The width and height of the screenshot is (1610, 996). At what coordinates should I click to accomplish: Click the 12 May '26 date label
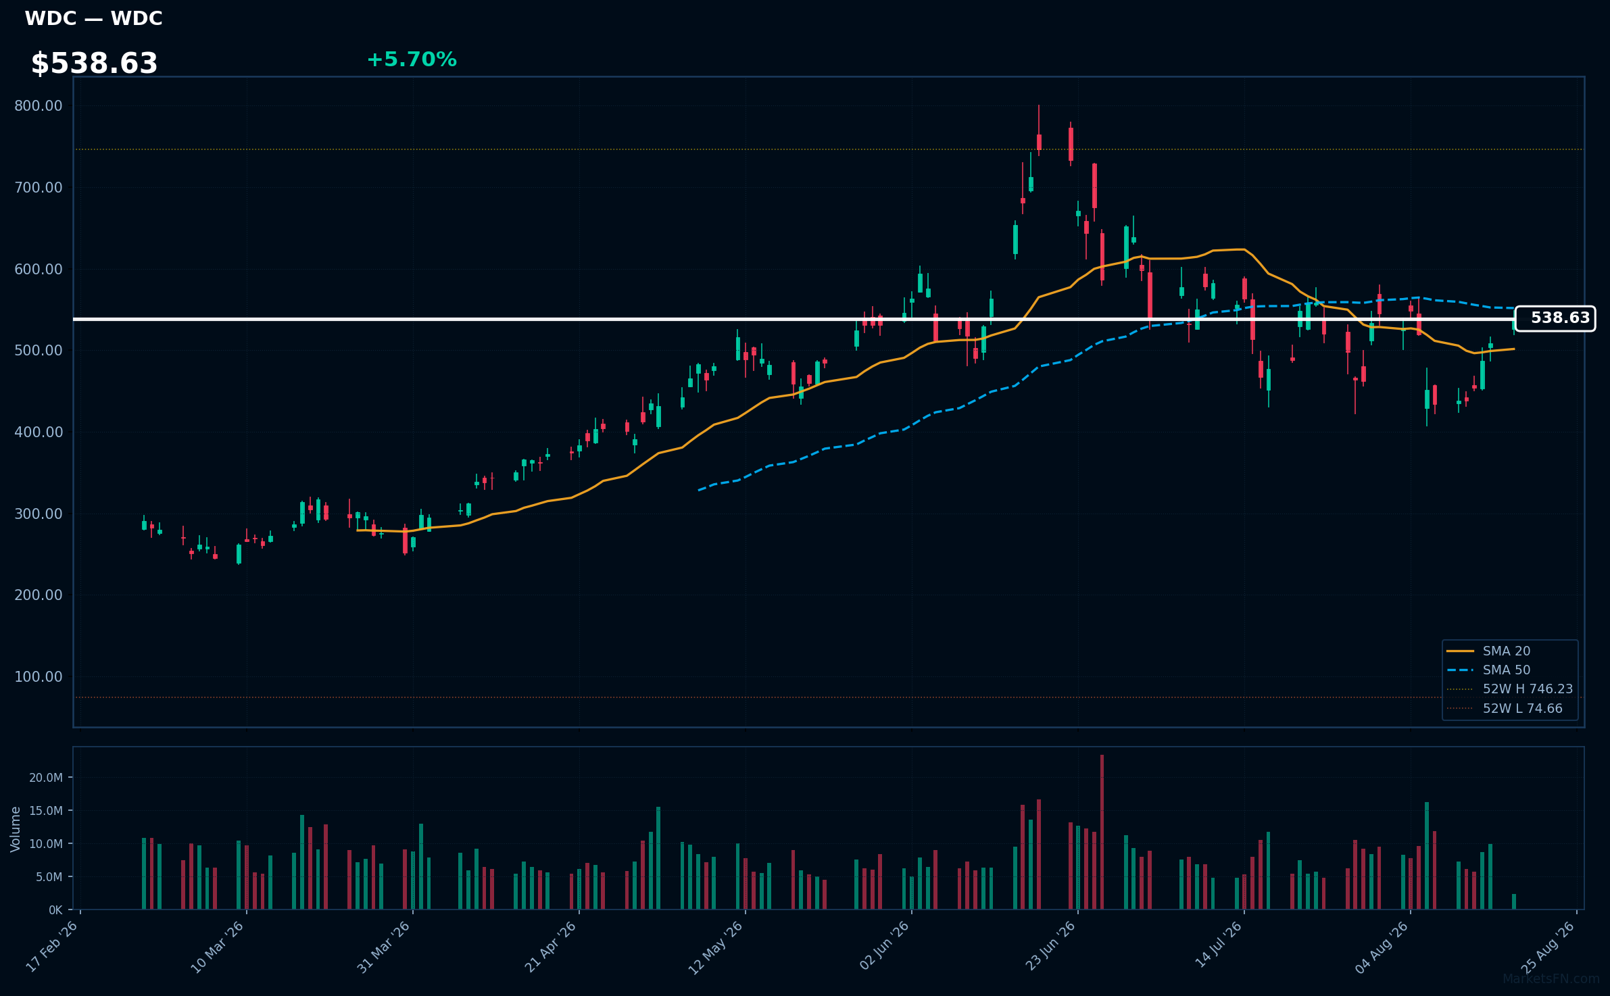(716, 947)
